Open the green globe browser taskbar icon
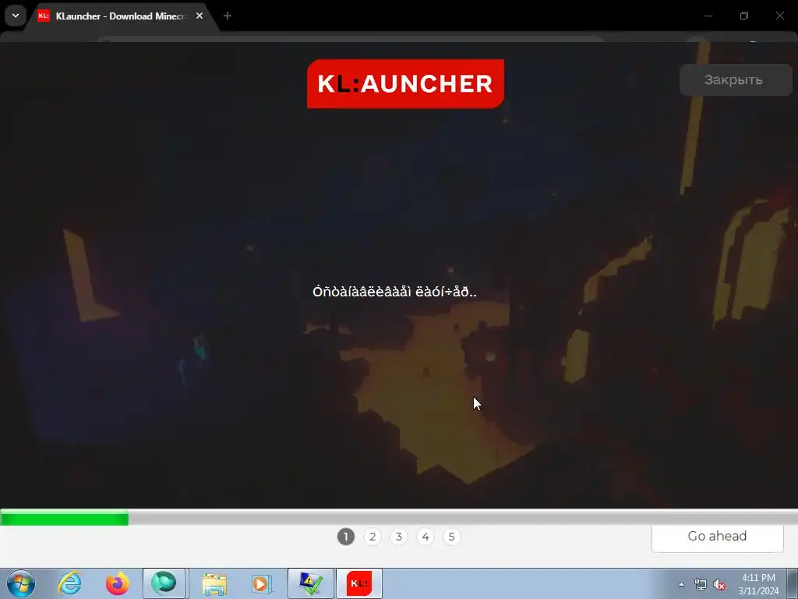The height and width of the screenshot is (599, 798). coord(164,583)
